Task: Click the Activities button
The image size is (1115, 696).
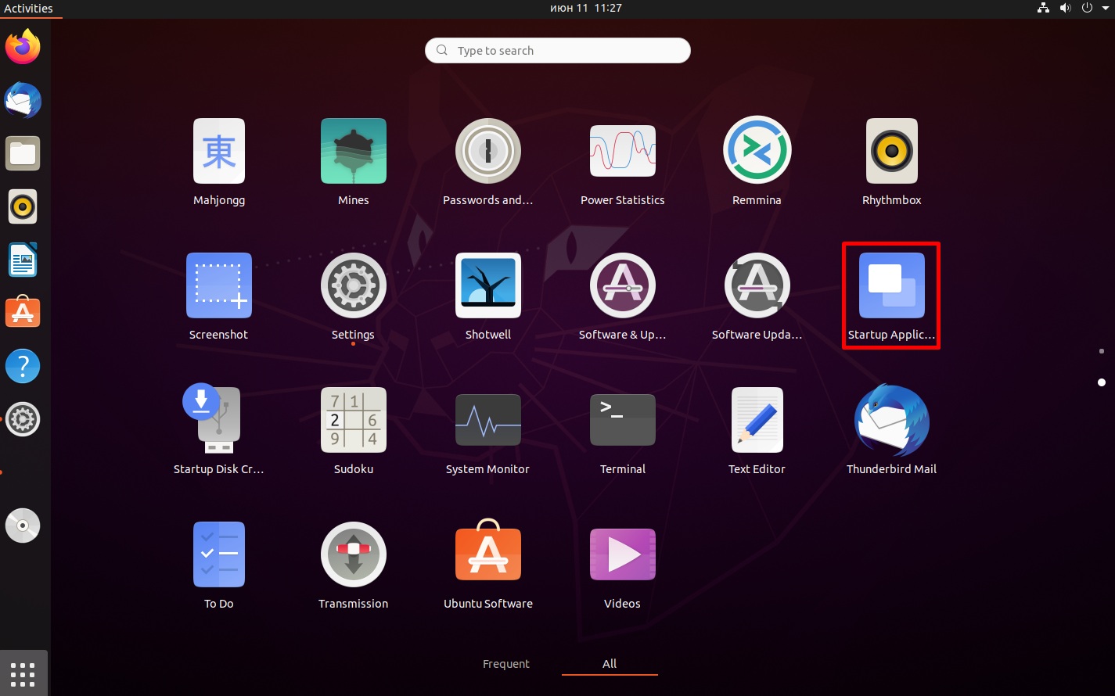Action: tap(29, 9)
